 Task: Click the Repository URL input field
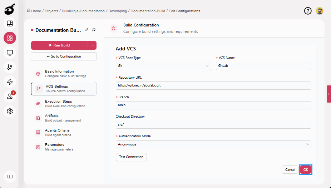tap(213, 85)
